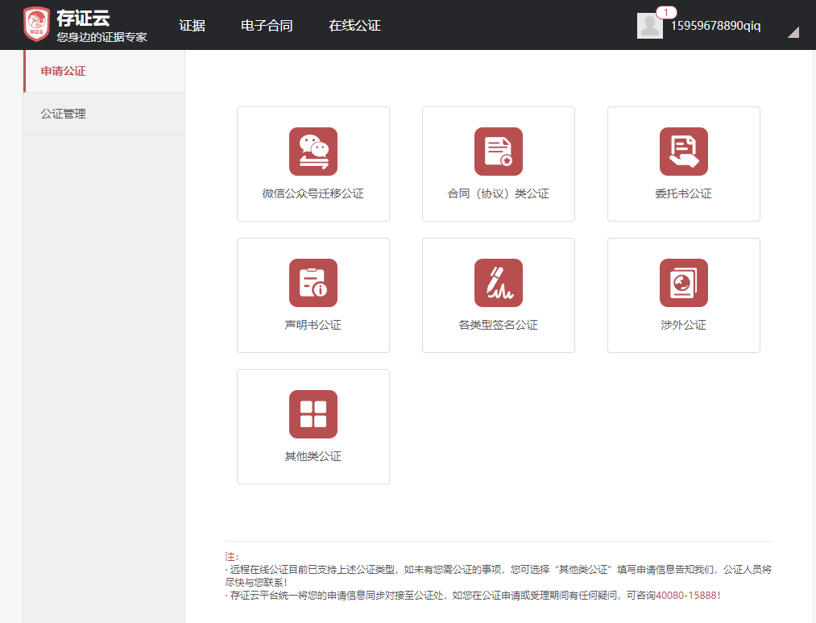
Task: Open the notification badge showing 1
Action: click(x=666, y=12)
